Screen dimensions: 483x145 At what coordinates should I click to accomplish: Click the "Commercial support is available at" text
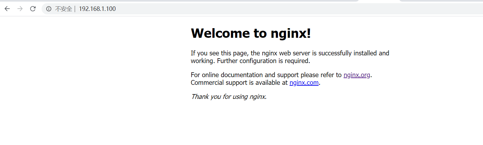click(x=239, y=83)
